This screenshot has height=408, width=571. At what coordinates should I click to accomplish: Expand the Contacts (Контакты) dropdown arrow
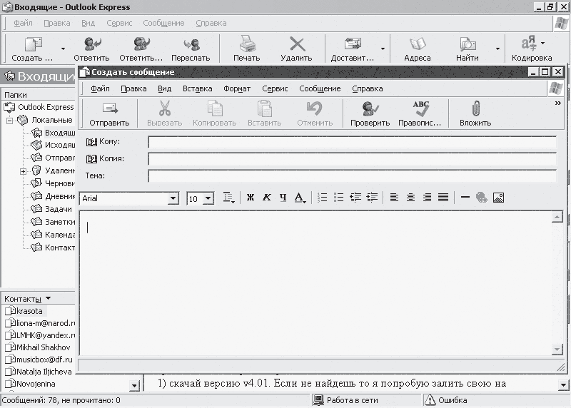[48, 298]
